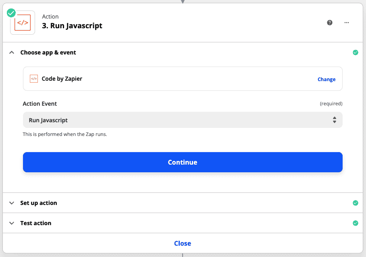The height and width of the screenshot is (257, 366).
Task: Expand the Set up action section
Action: [x=12, y=203]
